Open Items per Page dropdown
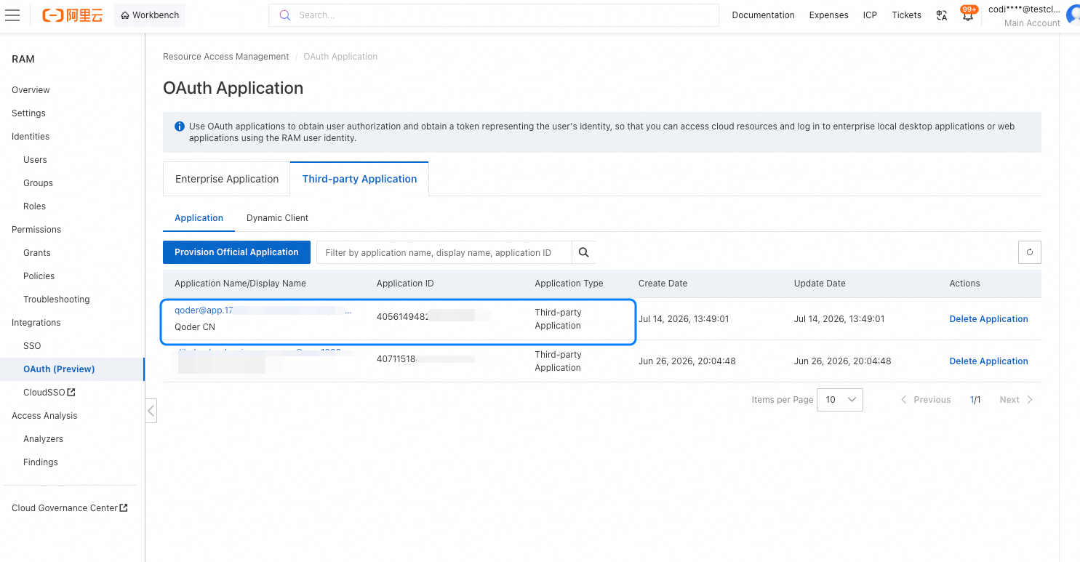1080x562 pixels. pos(840,400)
